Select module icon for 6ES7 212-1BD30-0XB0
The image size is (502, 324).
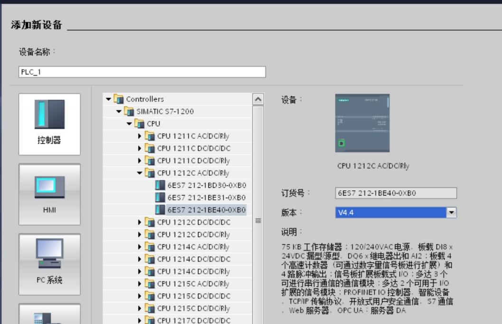(160, 185)
